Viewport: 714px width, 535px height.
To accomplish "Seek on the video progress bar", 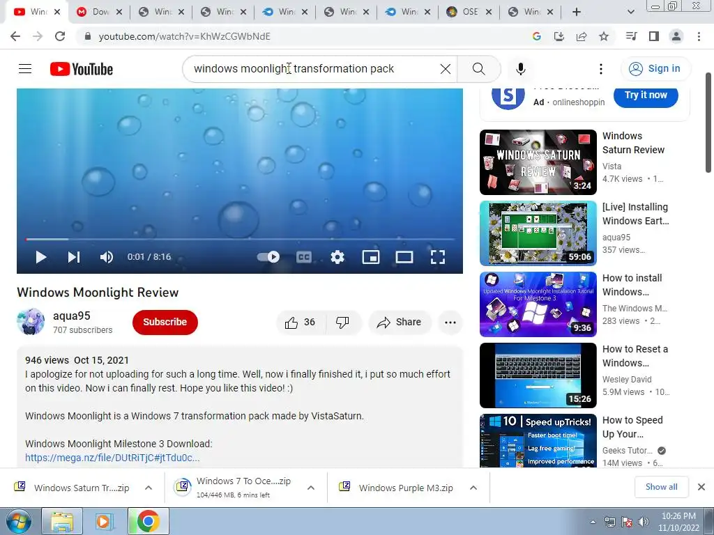I will [240, 239].
